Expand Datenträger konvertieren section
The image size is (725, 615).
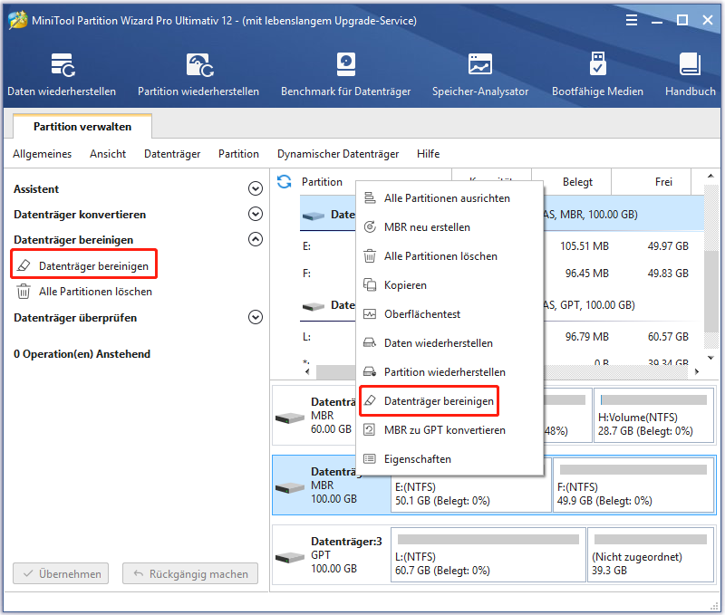click(256, 214)
